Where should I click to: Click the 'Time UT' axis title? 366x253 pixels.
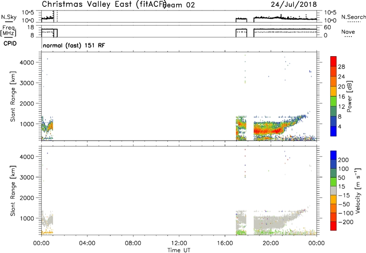(179, 250)
